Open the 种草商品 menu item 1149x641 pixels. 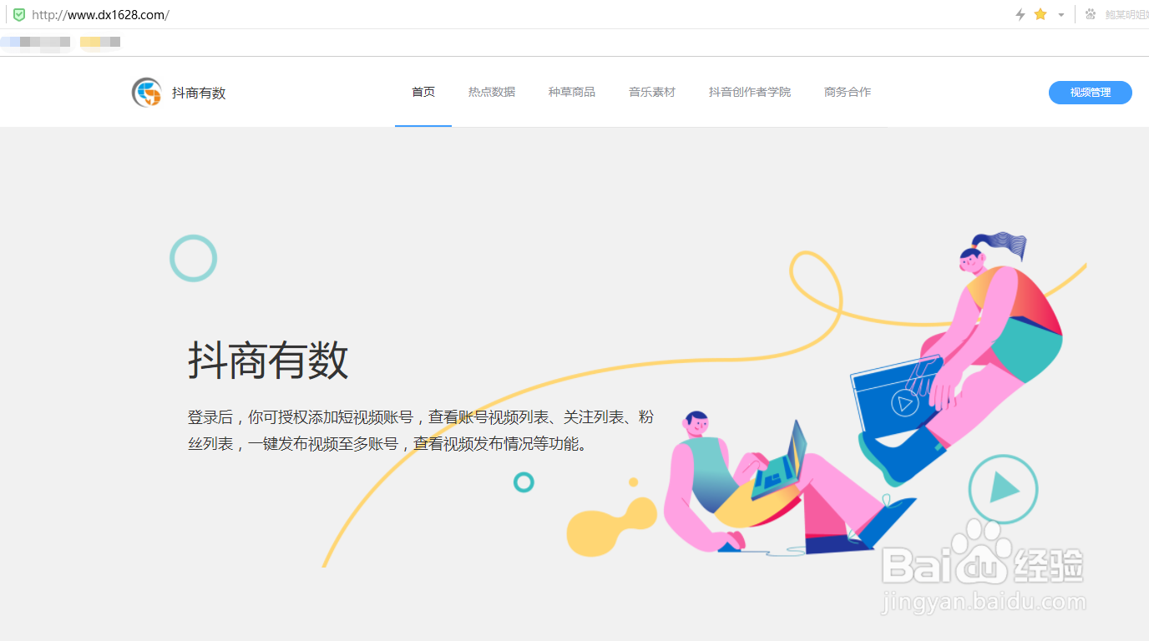pos(572,92)
